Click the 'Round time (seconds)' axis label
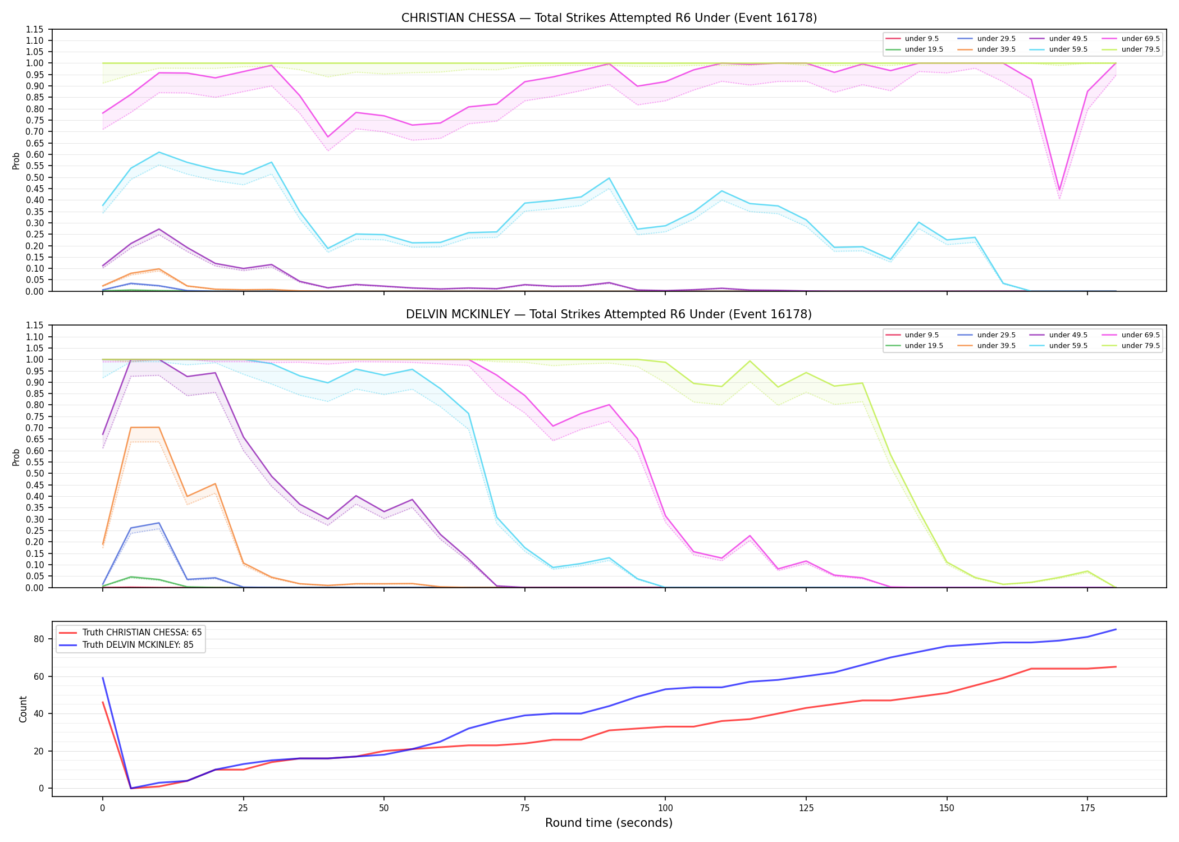 click(x=609, y=823)
